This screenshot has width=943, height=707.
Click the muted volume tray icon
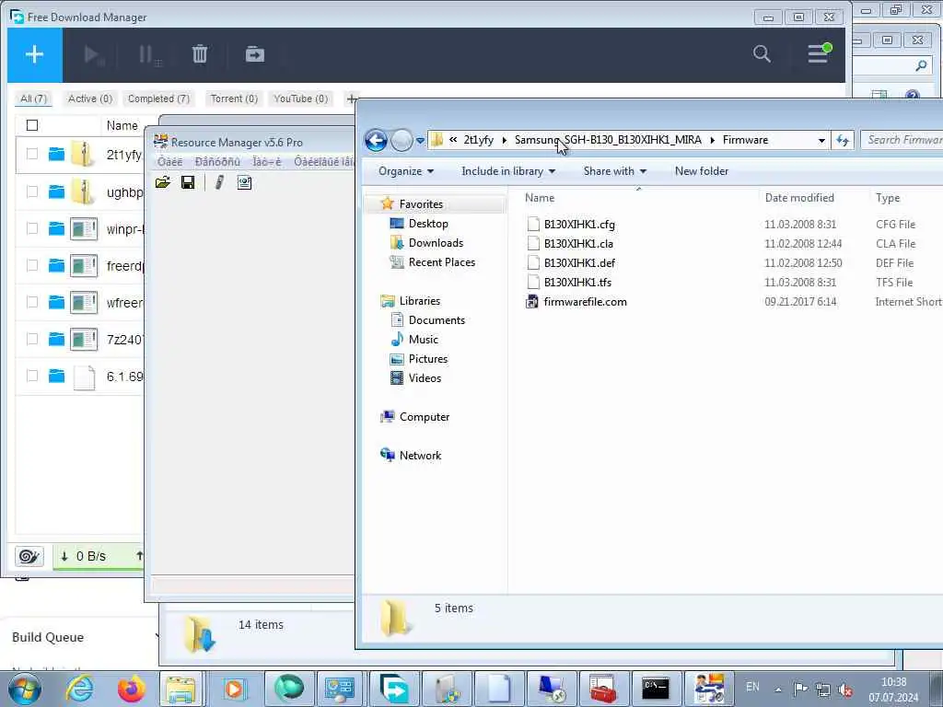(x=845, y=690)
